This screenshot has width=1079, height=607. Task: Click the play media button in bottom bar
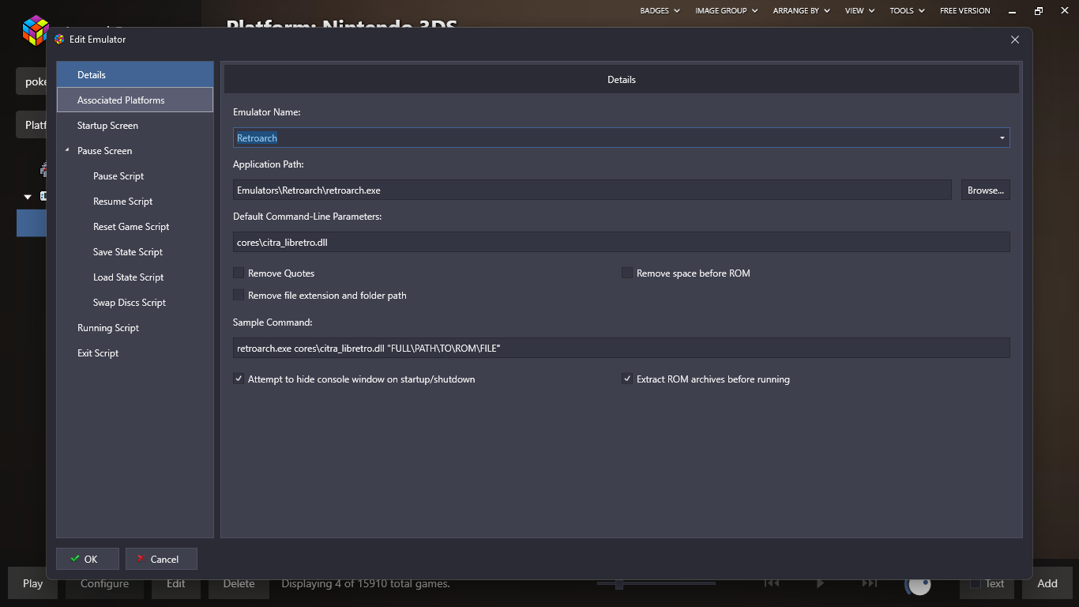[820, 583]
